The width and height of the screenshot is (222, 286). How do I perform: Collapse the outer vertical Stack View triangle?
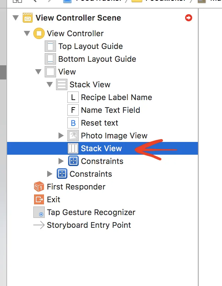50,85
